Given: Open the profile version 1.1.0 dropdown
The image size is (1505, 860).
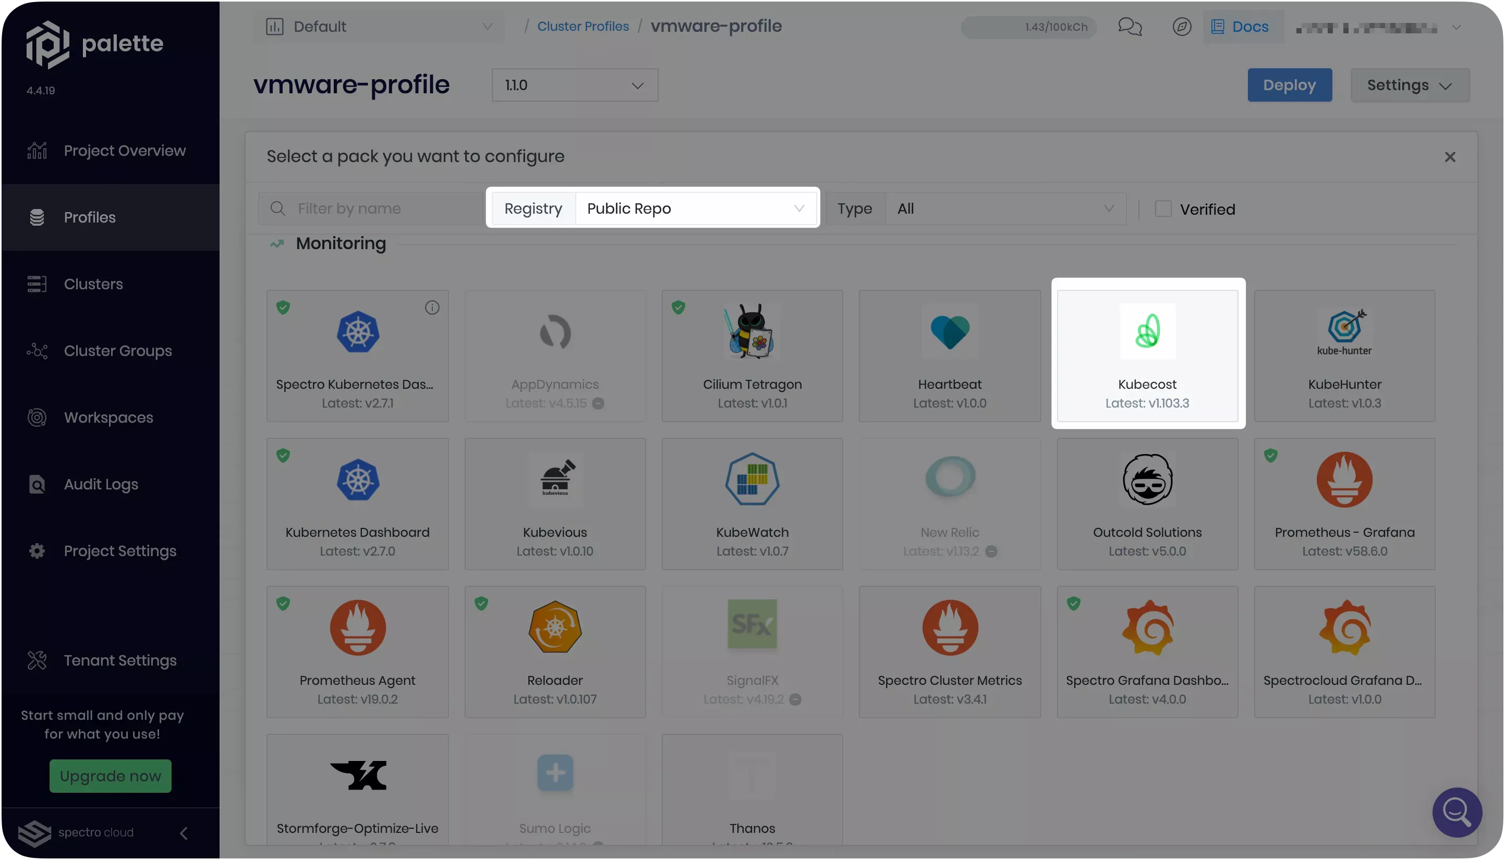Looking at the screenshot, I should 574,84.
